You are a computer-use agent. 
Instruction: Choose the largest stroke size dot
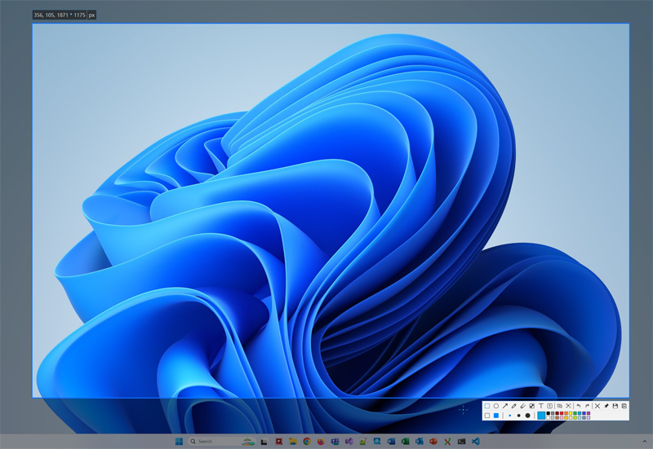528,416
